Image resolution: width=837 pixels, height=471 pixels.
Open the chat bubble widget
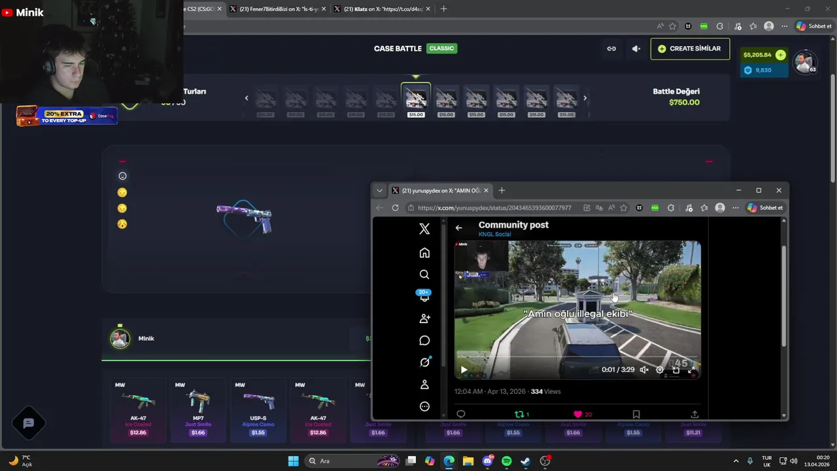point(28,423)
